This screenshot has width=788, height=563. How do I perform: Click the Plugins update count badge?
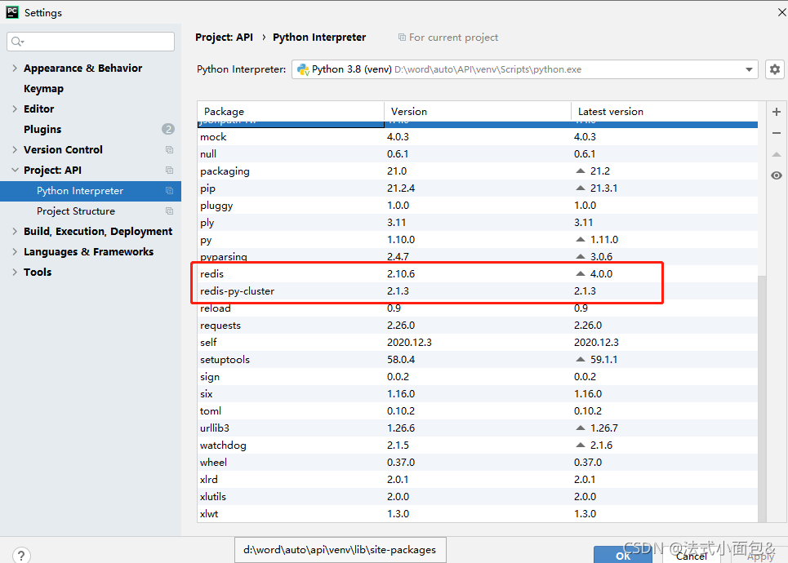[x=168, y=129]
